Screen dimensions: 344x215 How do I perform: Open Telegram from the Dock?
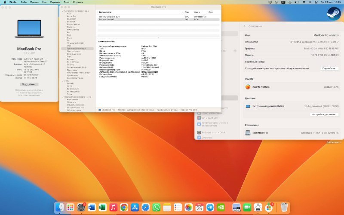210,207
